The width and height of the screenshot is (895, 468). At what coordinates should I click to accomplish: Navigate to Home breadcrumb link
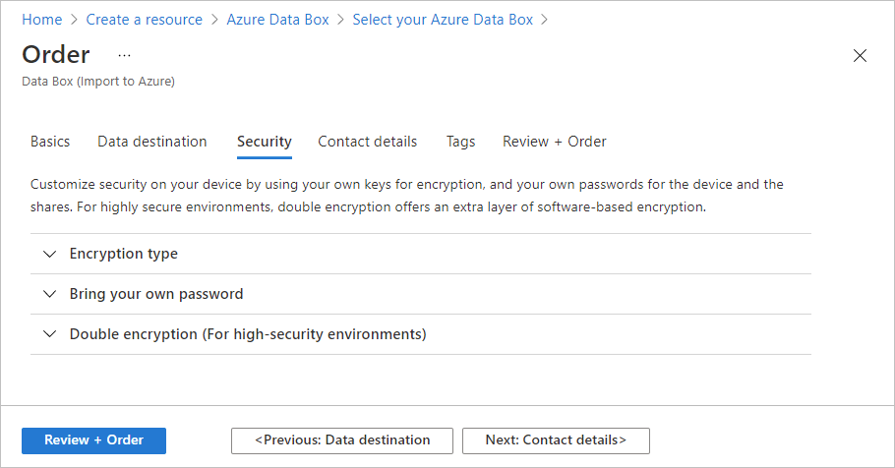tap(41, 20)
